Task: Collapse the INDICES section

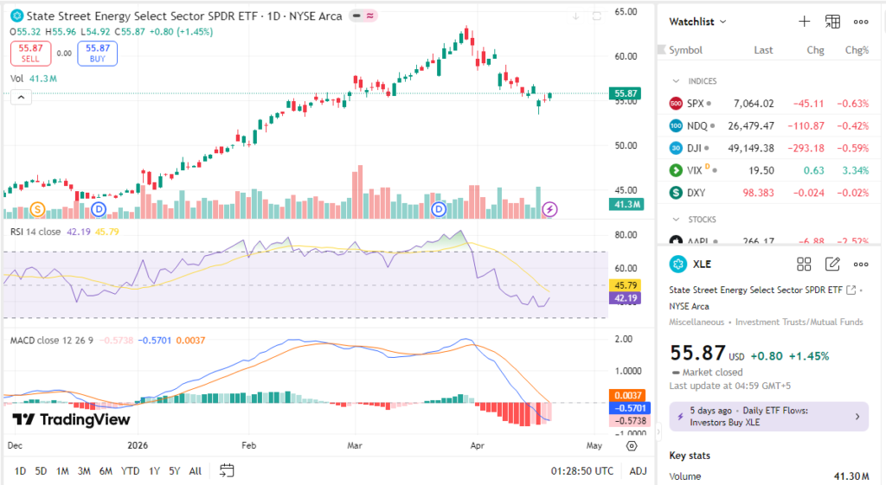Action: coord(677,81)
